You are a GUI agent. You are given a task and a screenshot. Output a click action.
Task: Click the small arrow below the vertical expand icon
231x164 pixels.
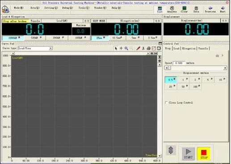pyautogui.click(x=160, y=65)
